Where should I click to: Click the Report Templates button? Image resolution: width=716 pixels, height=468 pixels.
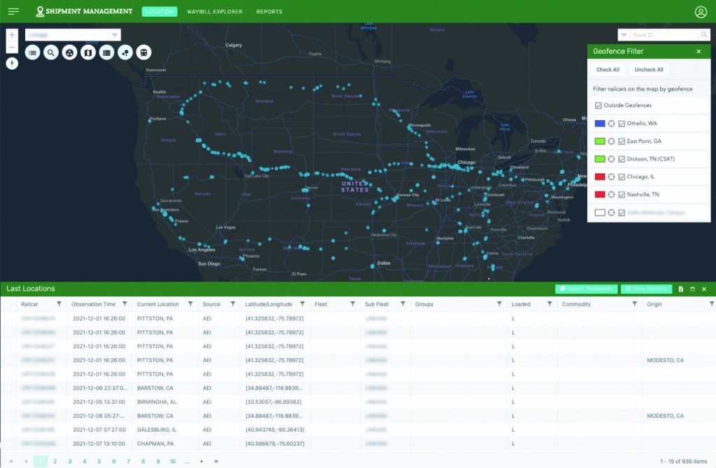coord(586,289)
